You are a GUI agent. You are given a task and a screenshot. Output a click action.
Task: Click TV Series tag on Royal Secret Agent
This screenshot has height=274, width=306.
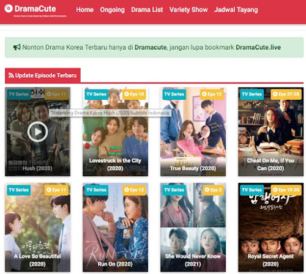click(252, 190)
